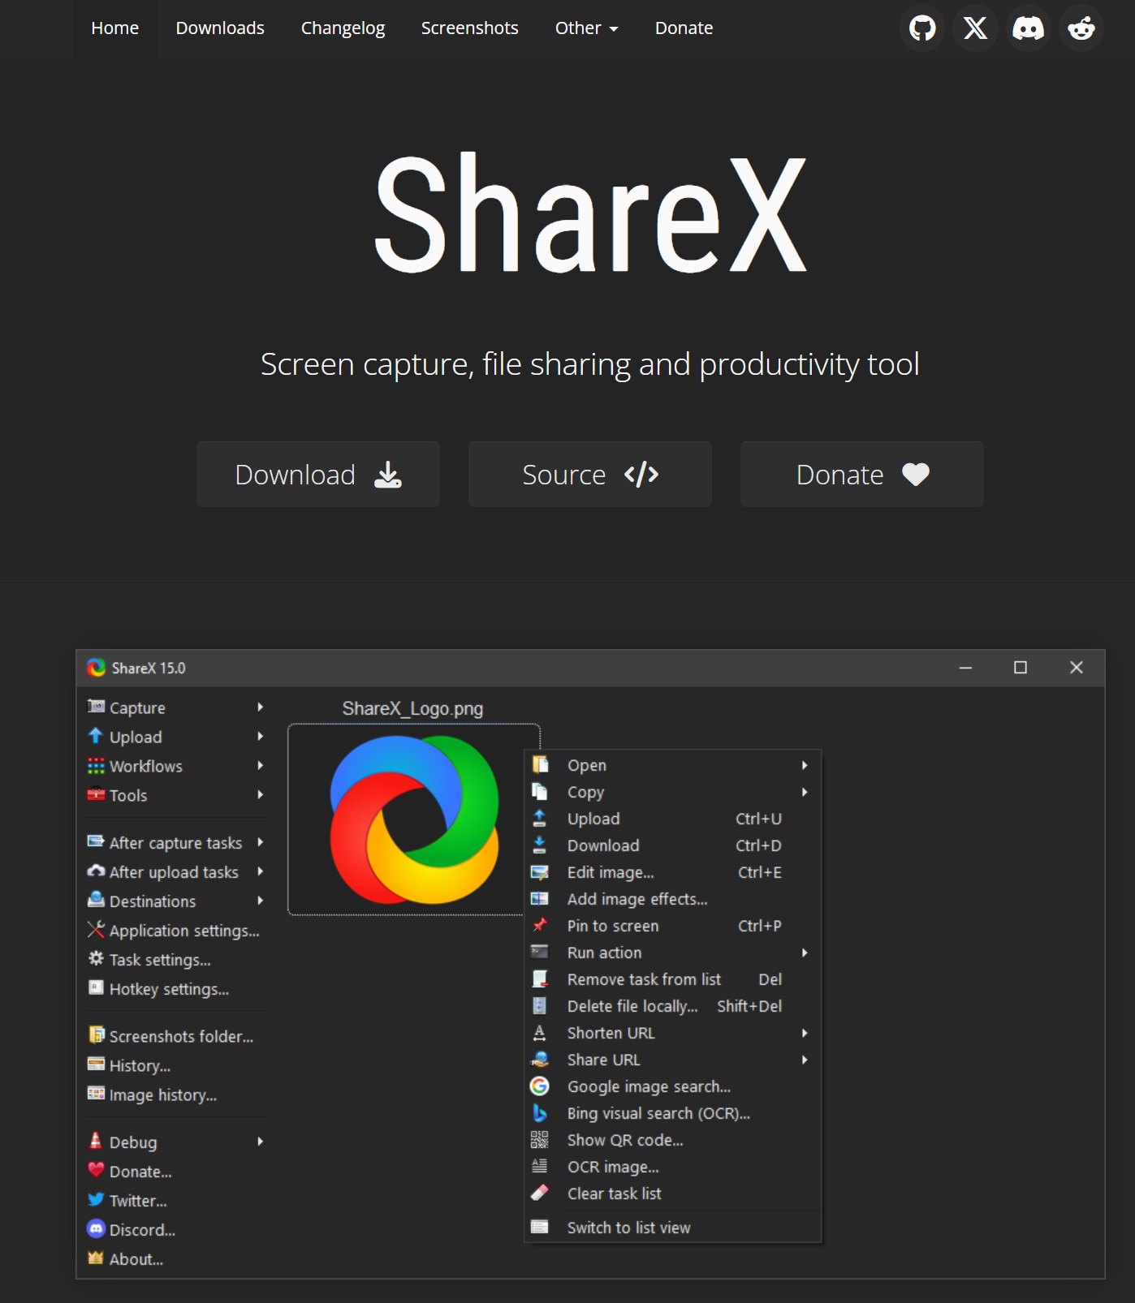Screen dimensions: 1135x1303
Task: Select Screenshots in the navigation bar
Action: [x=469, y=28]
